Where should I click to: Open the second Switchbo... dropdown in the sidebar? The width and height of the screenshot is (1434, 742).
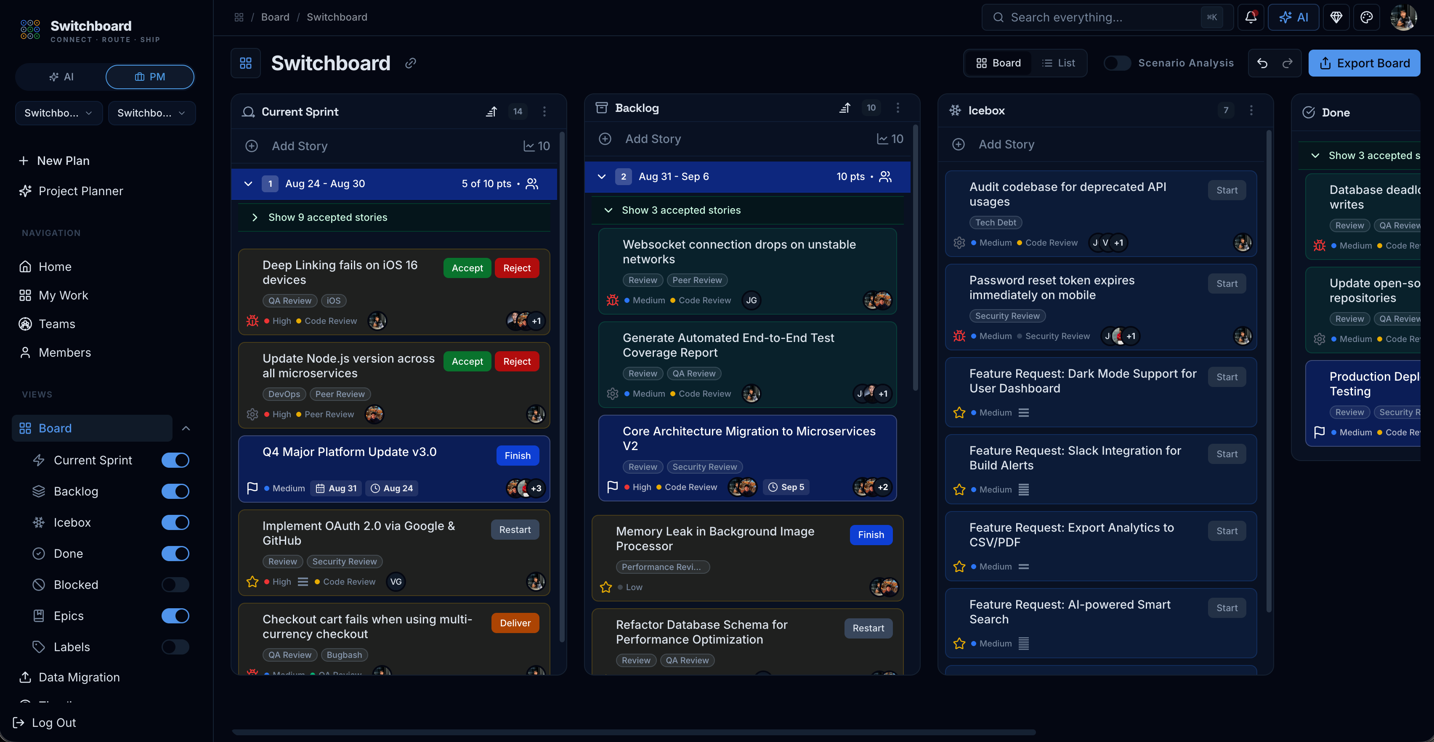(x=151, y=113)
